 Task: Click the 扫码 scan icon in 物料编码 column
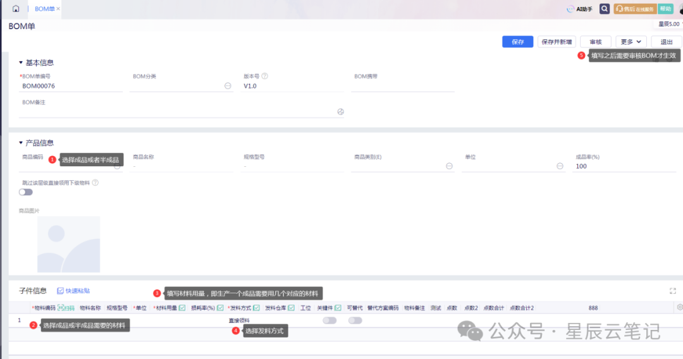coord(66,308)
